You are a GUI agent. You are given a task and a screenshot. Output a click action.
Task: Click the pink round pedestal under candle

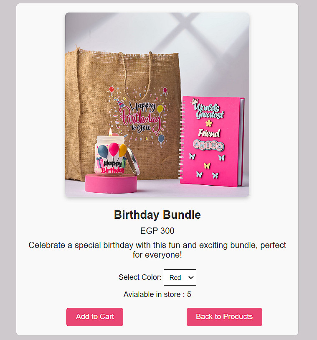[x=111, y=184]
